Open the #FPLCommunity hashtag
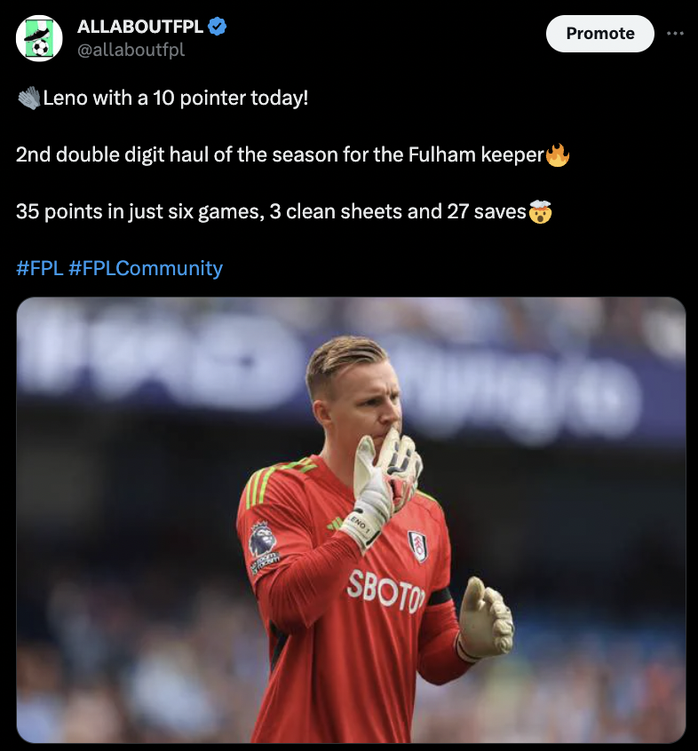 [x=146, y=268]
